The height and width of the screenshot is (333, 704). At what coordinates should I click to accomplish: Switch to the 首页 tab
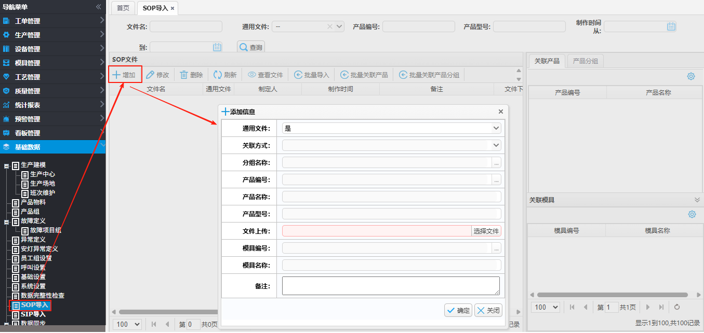coord(123,8)
